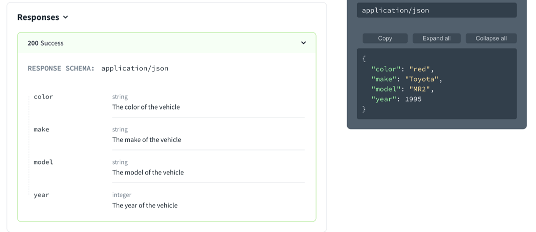Screen dimensions: 536x232
Task: Collapse the 200 Success response chevron
Action: [303, 43]
